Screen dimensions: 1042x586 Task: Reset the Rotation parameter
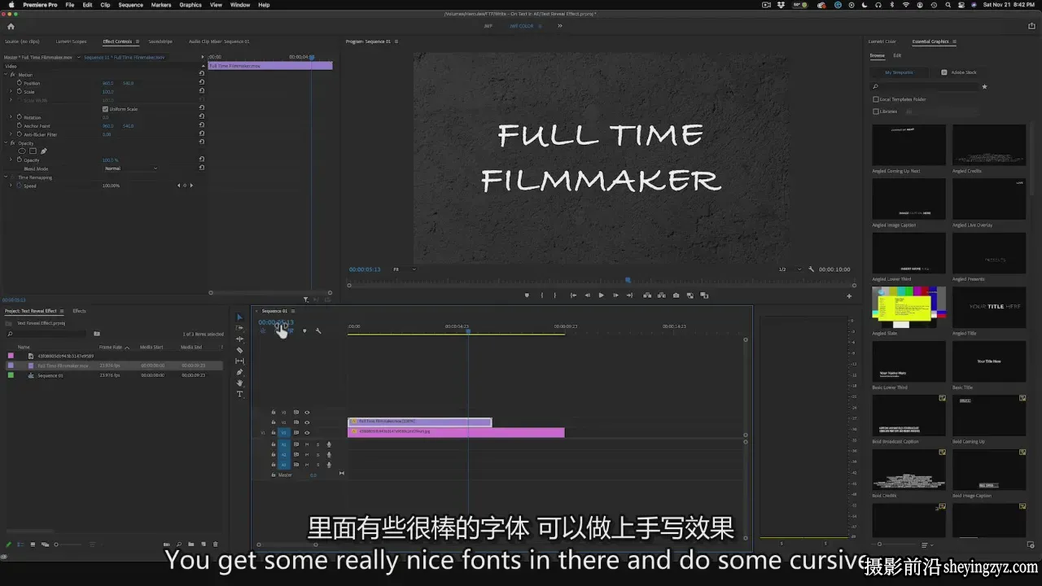pos(202,117)
